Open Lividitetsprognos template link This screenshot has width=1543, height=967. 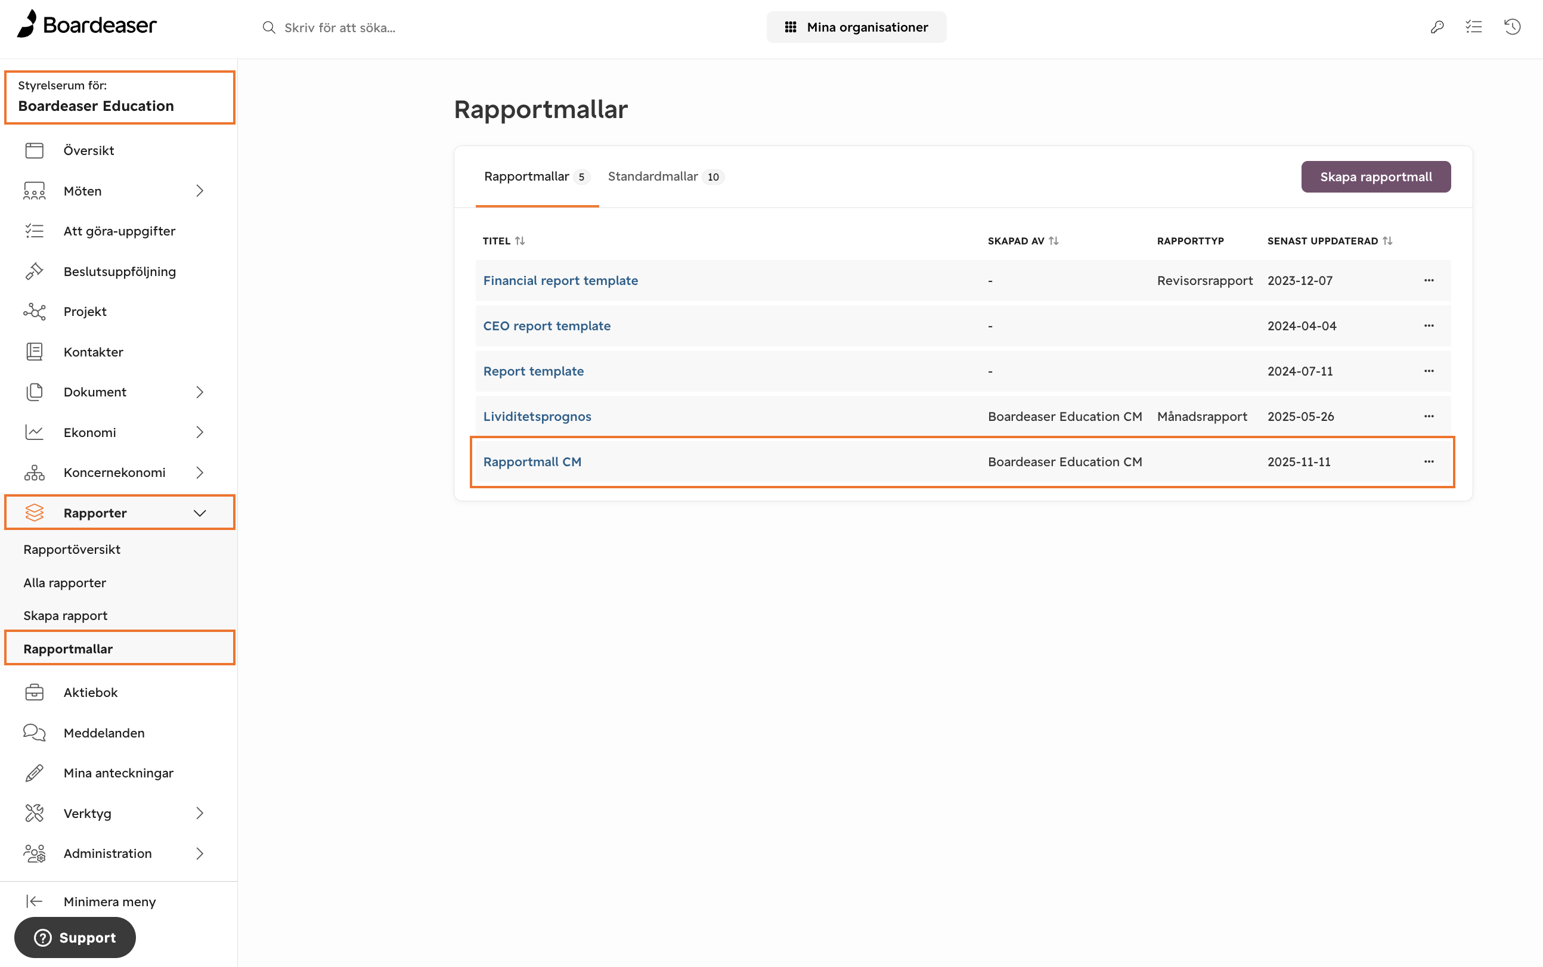pyautogui.click(x=537, y=417)
